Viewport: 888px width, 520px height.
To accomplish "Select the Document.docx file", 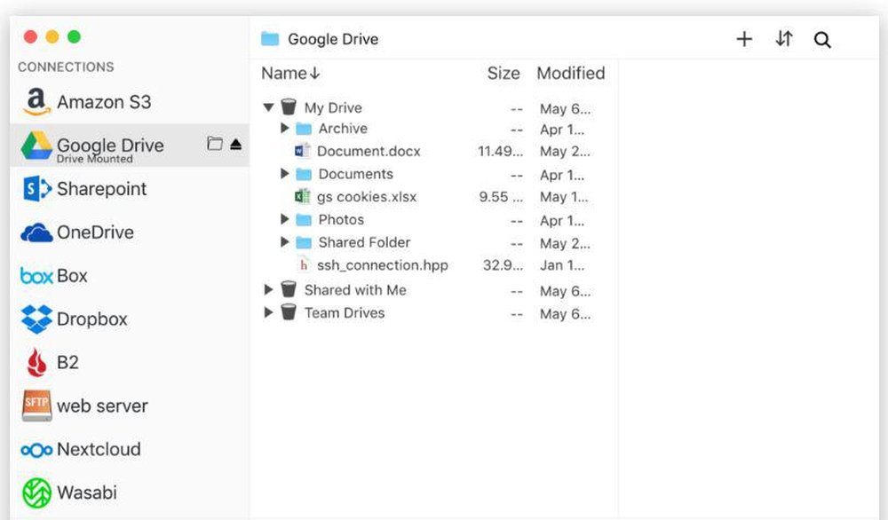I will [368, 151].
